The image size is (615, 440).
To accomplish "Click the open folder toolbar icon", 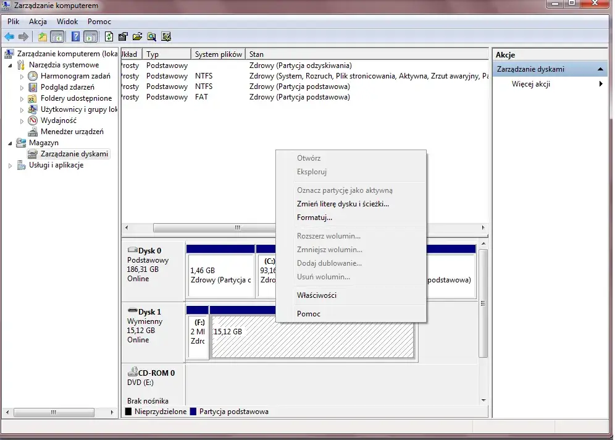I will point(137,36).
